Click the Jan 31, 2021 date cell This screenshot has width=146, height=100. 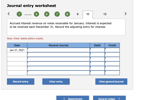pos(17,50)
